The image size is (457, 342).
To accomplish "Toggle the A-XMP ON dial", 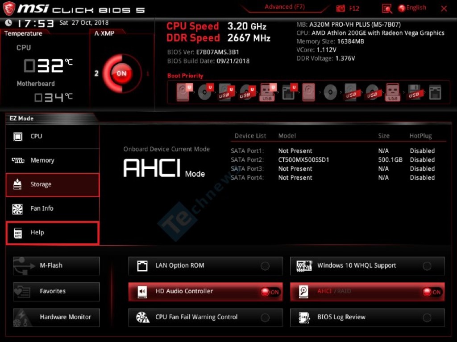I will tap(121, 73).
